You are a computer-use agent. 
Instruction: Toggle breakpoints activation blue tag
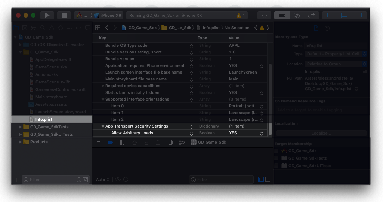tap(110, 142)
